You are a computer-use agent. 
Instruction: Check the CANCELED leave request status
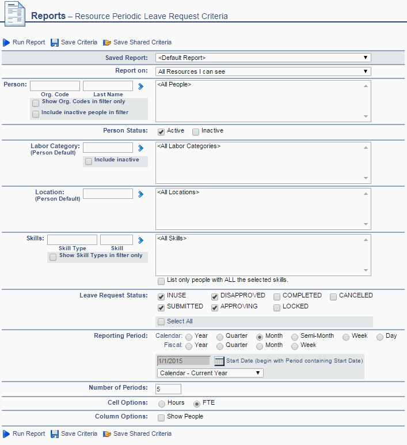333,297
